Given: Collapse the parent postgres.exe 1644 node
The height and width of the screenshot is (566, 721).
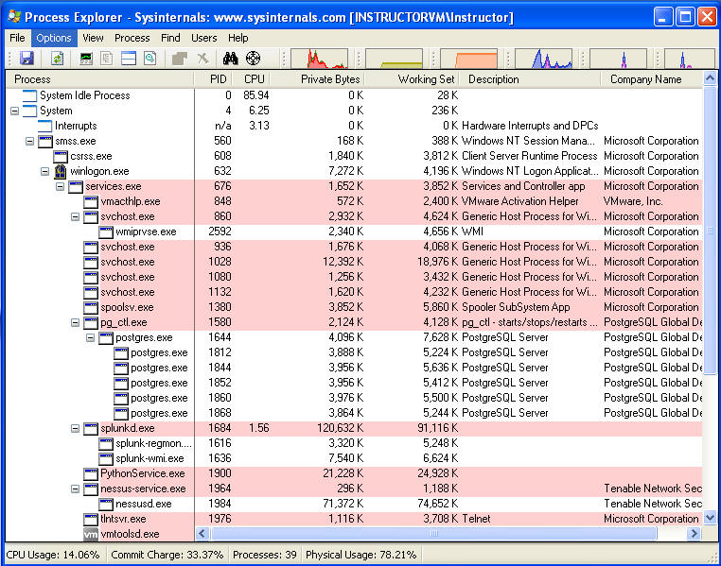Looking at the screenshot, I should click(x=91, y=338).
